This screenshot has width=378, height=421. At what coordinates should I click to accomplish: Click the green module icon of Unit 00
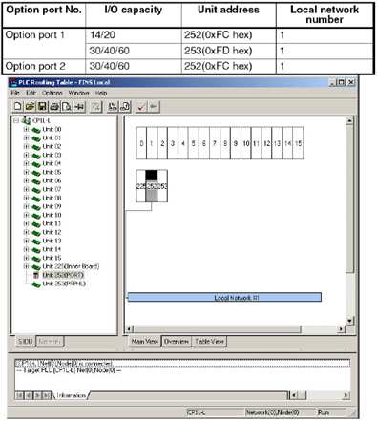(36, 130)
